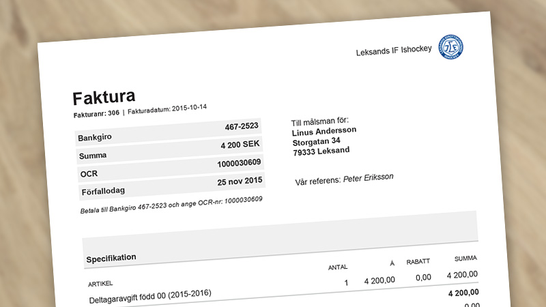Image resolution: width=546 pixels, height=307 pixels.
Task: Select the Bankgiro number 467-2523 in table
Action: (x=243, y=127)
